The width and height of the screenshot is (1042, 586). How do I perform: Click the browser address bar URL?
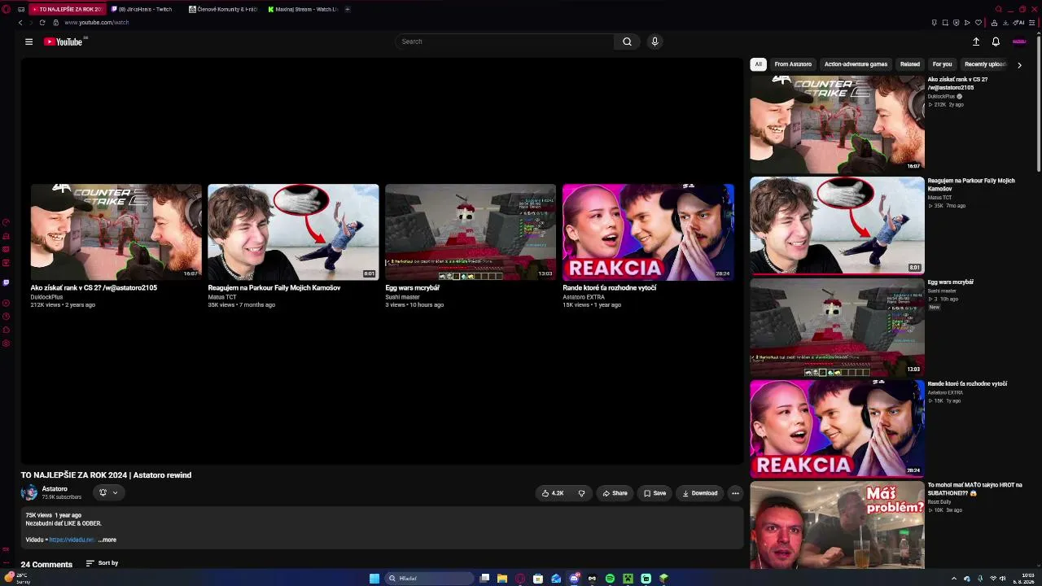[x=97, y=23]
